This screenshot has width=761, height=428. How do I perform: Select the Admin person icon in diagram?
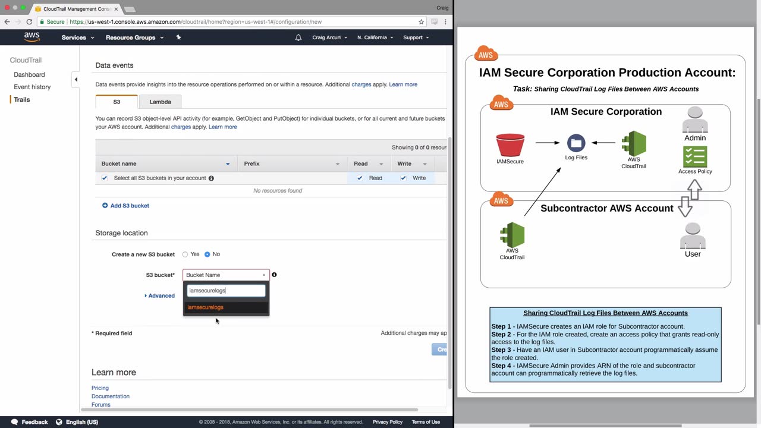tap(695, 120)
